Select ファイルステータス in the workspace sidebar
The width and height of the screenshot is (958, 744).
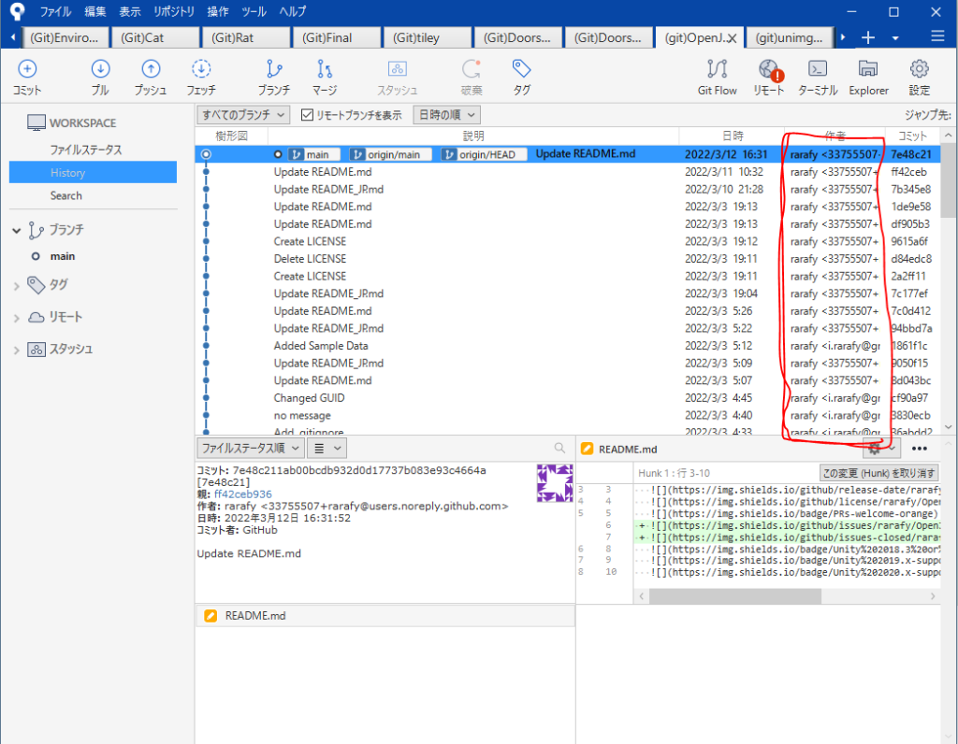pos(86,150)
